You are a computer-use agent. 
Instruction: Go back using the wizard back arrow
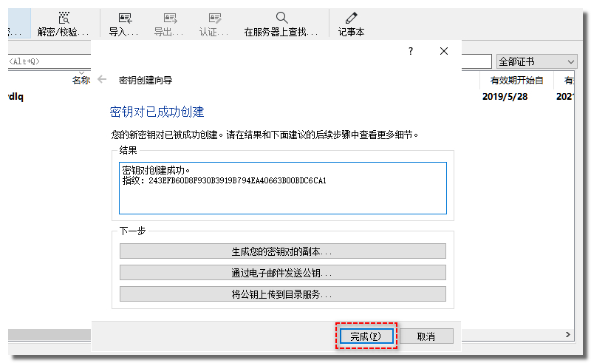click(102, 79)
